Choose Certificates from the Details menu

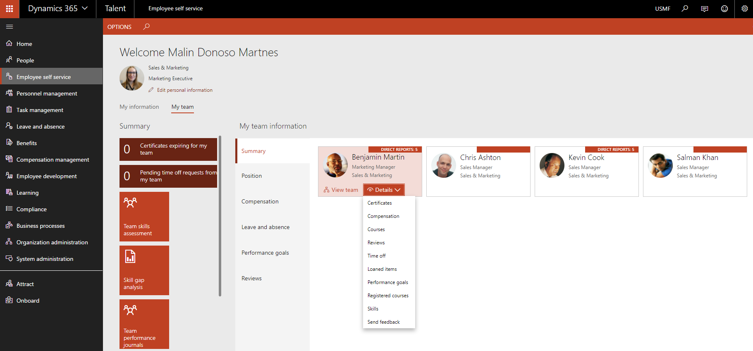point(389,203)
